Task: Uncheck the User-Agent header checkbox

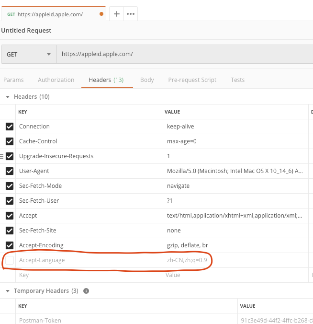Action: coord(10,171)
